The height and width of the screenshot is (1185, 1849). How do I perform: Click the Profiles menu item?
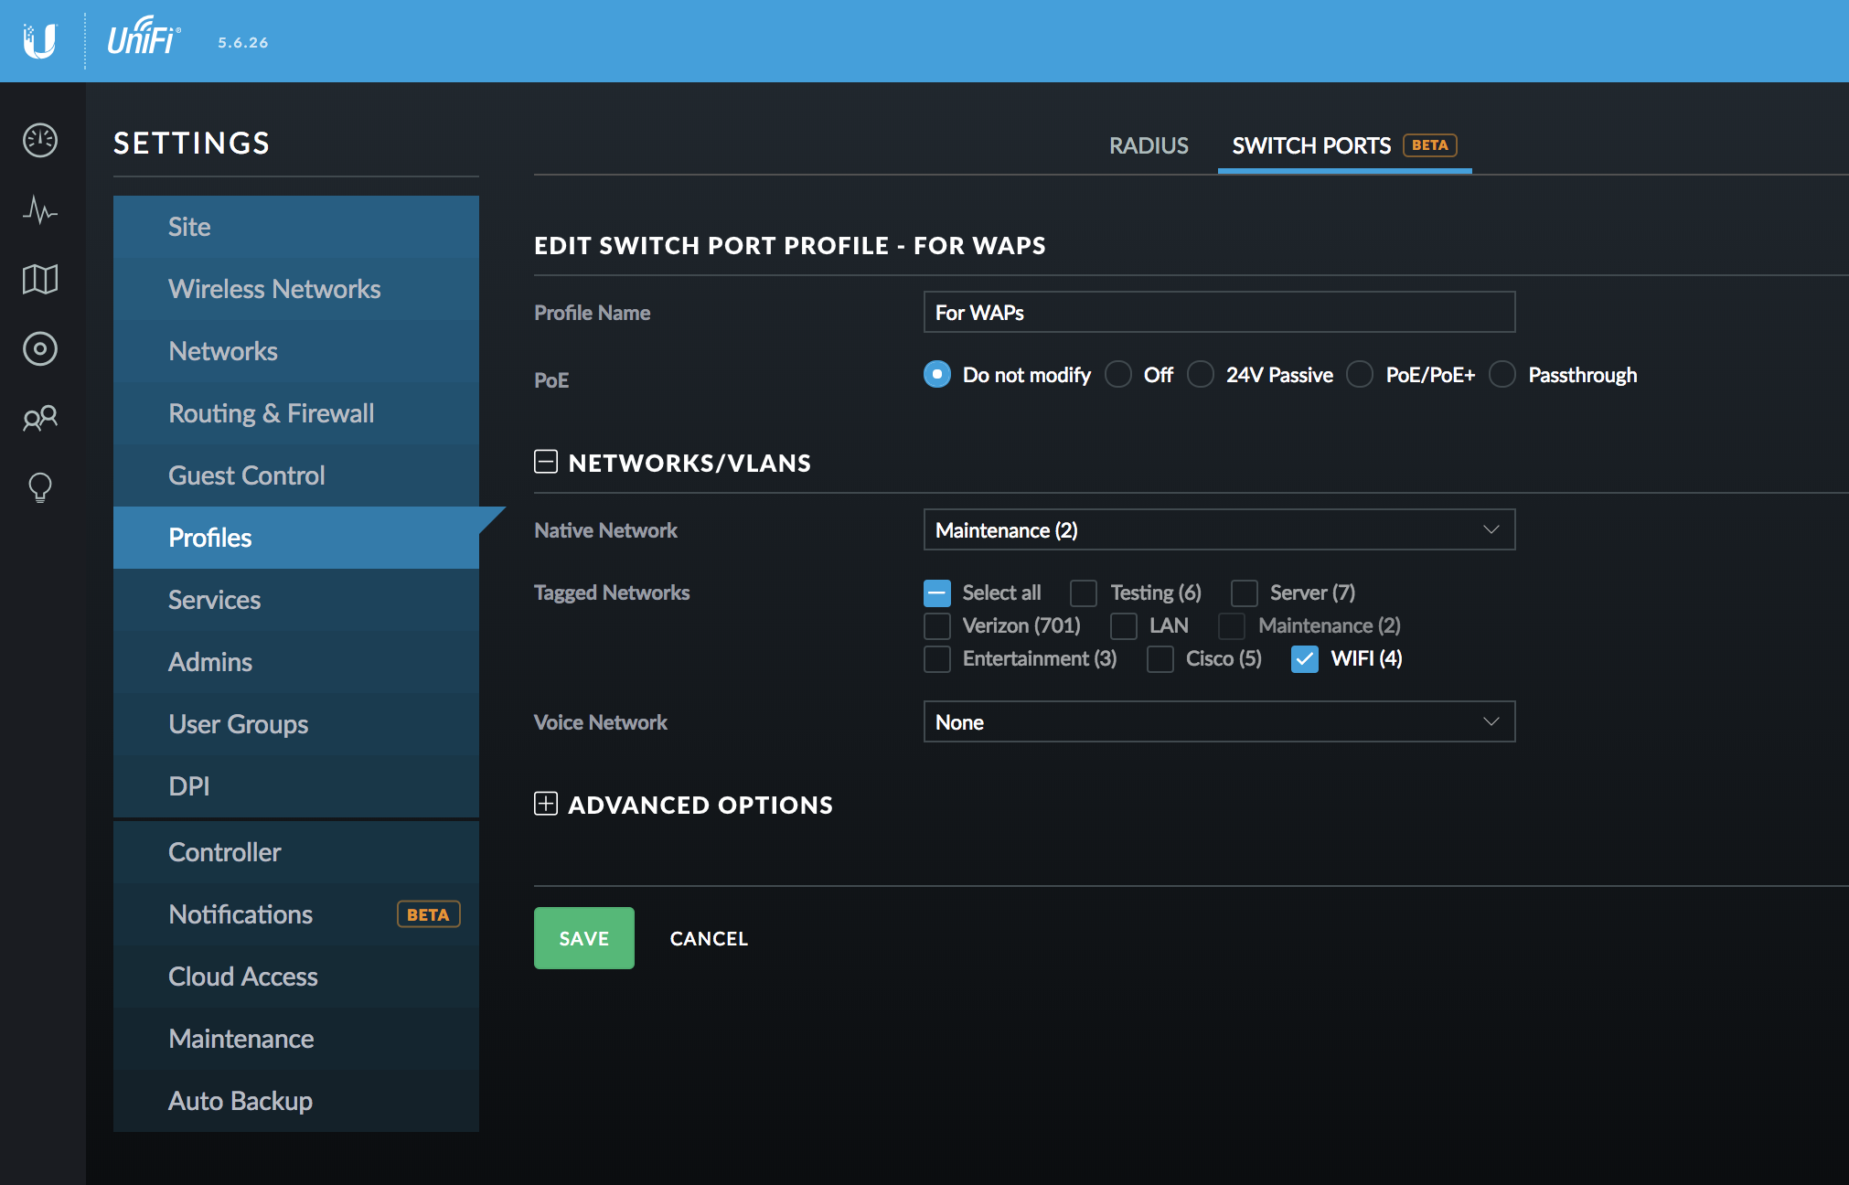210,537
